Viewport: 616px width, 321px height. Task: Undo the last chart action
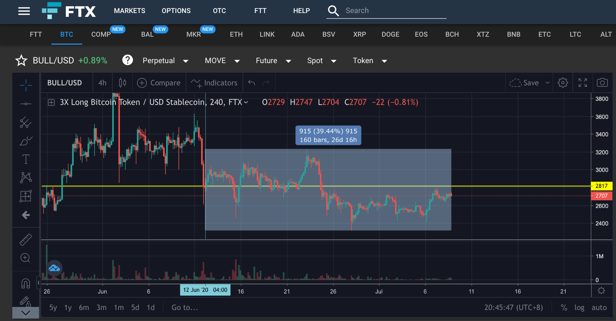pyautogui.click(x=251, y=83)
